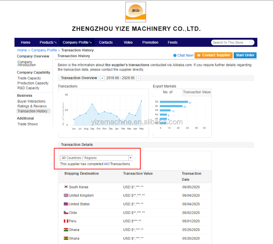The image size is (273, 244).
Task: Click the Chat Now icon
Action: coord(175,56)
